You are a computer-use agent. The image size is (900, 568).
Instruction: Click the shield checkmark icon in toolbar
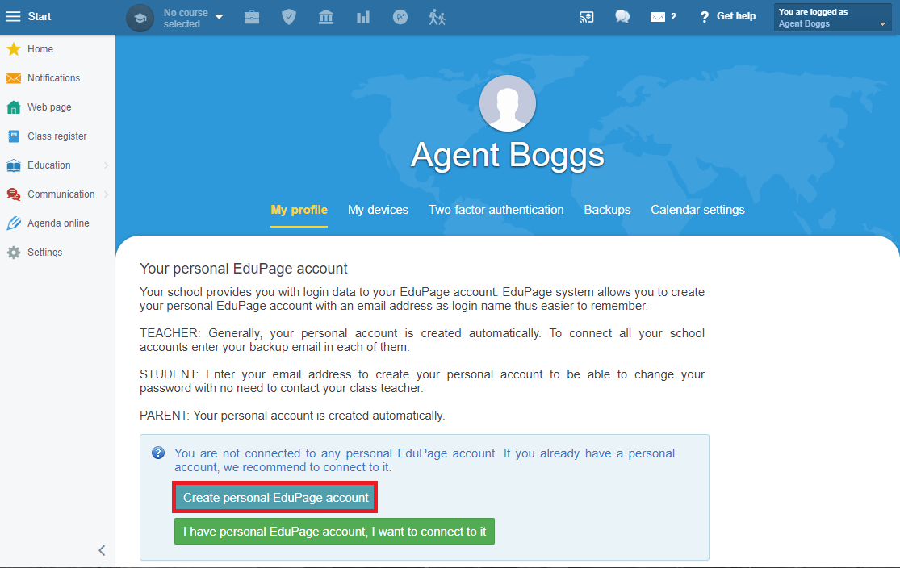(x=289, y=17)
